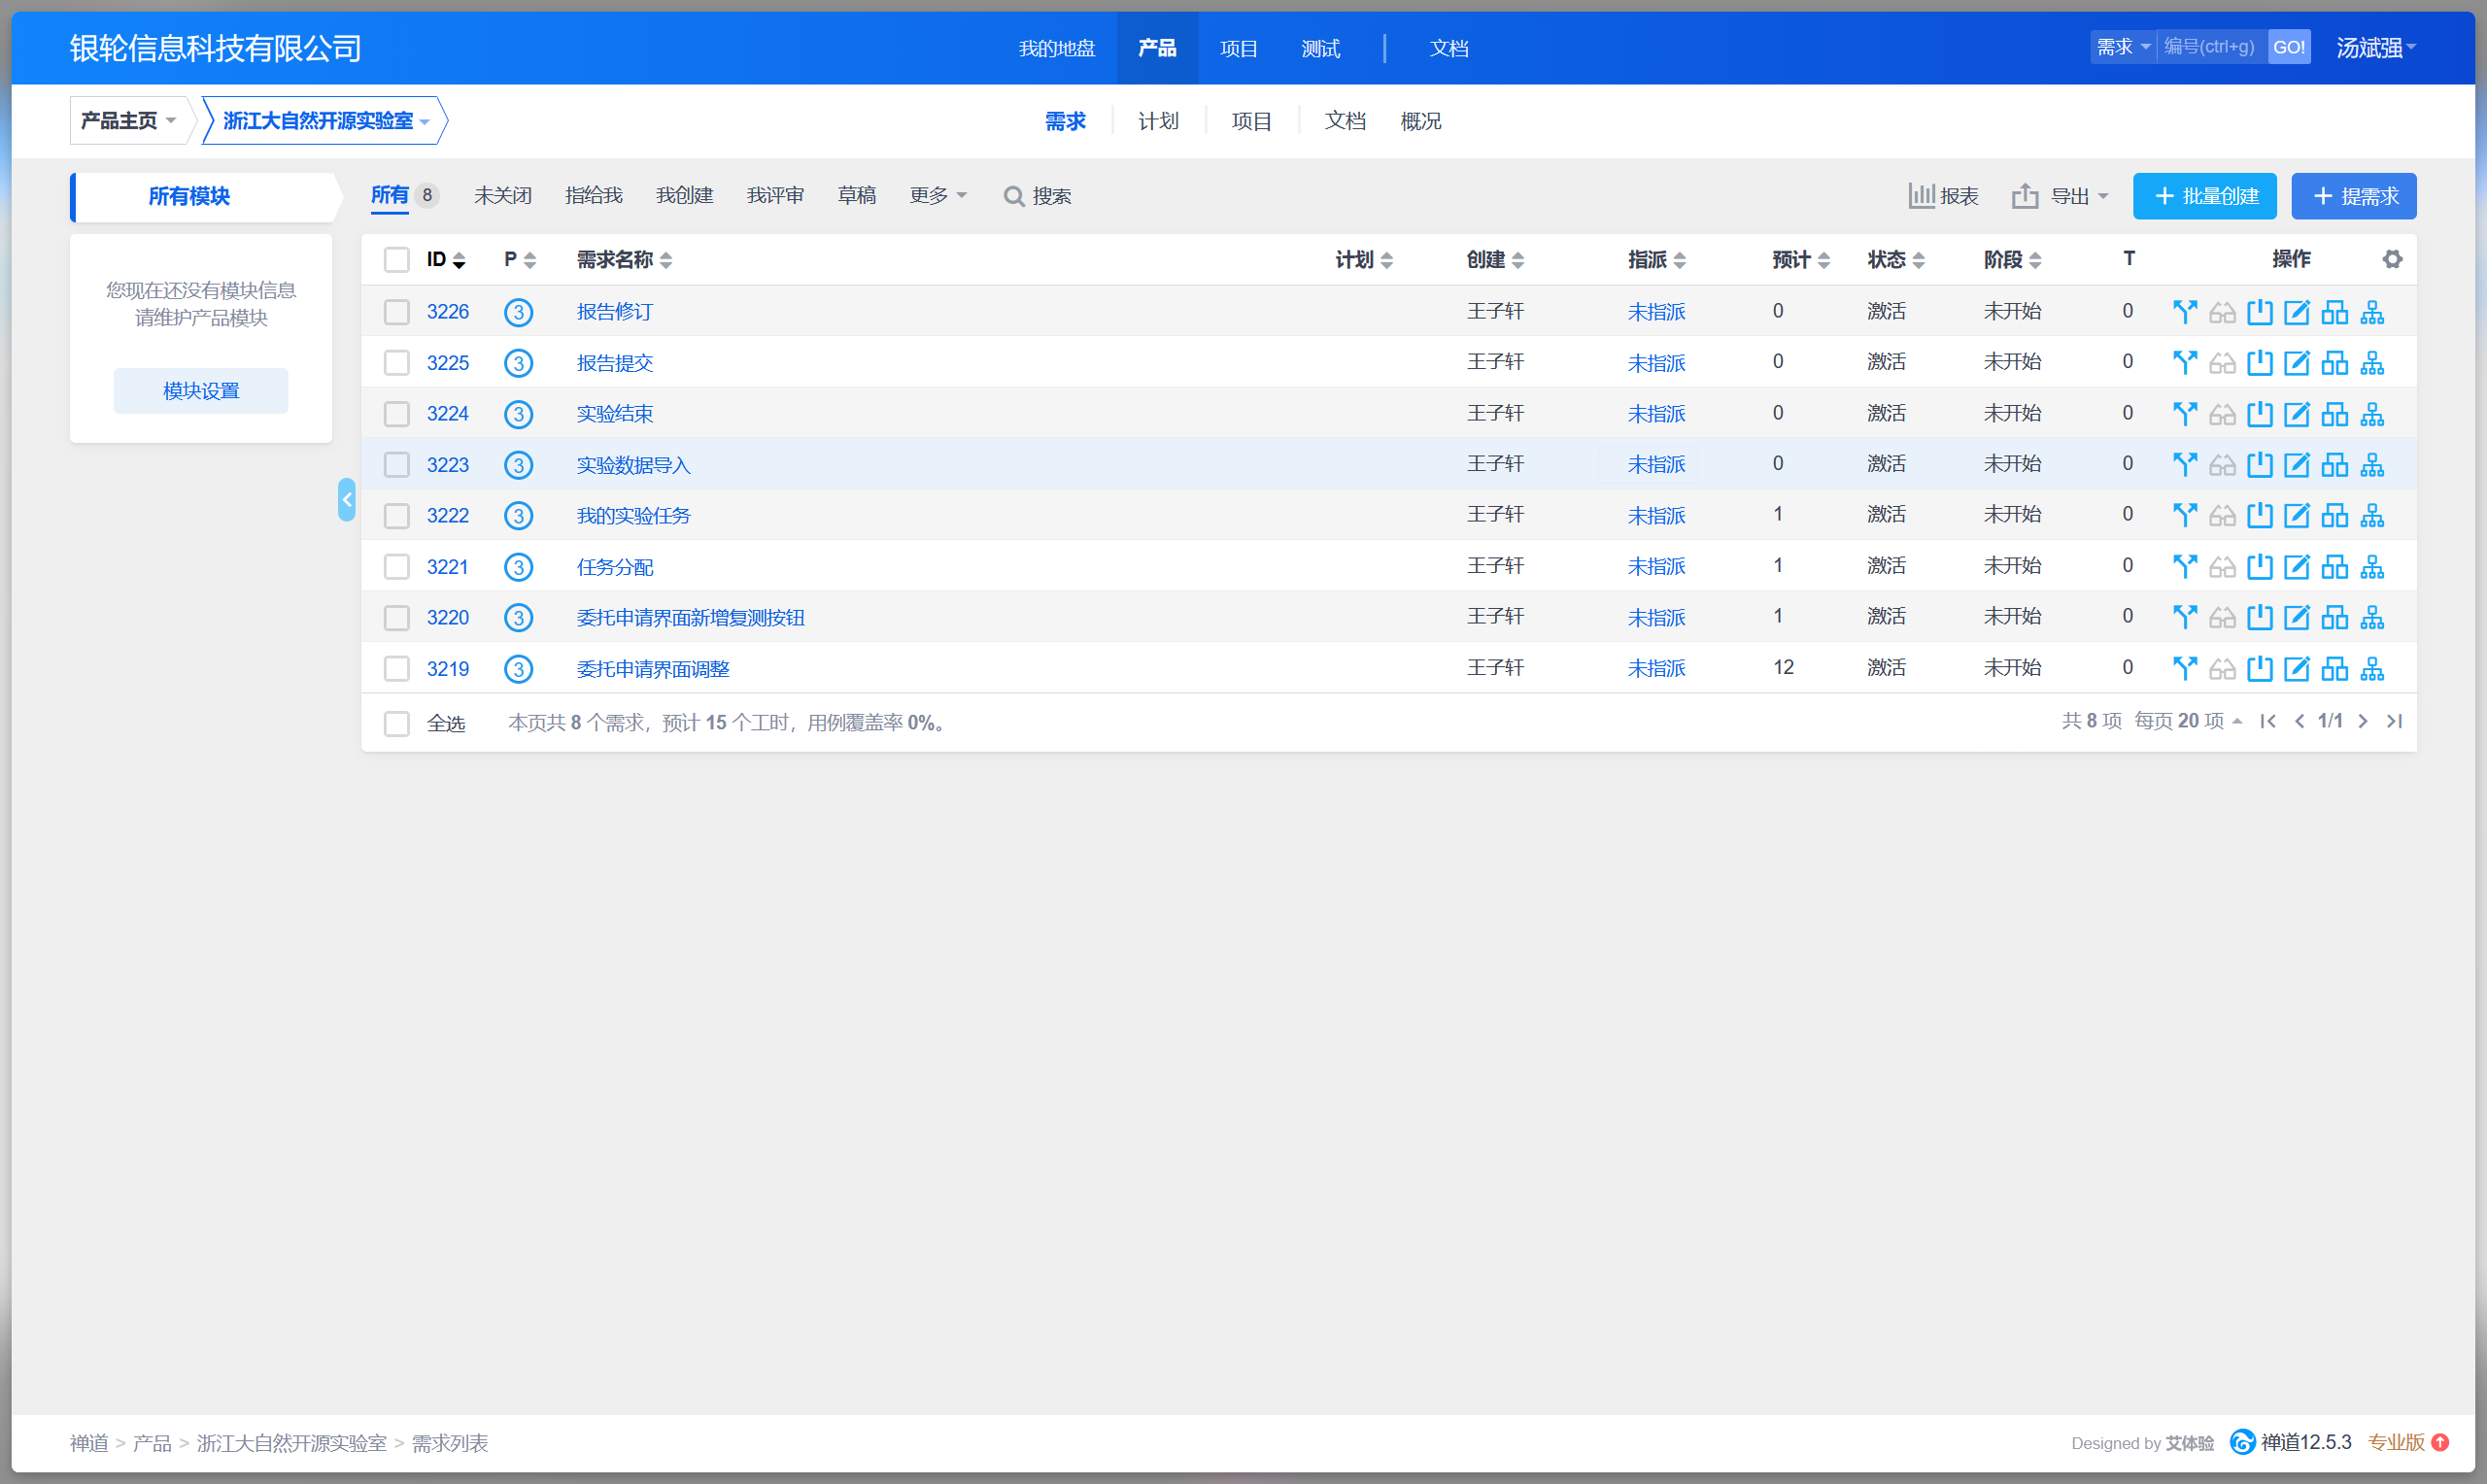Open table column settings gear
The width and height of the screenshot is (2487, 1484).
coord(2392,259)
